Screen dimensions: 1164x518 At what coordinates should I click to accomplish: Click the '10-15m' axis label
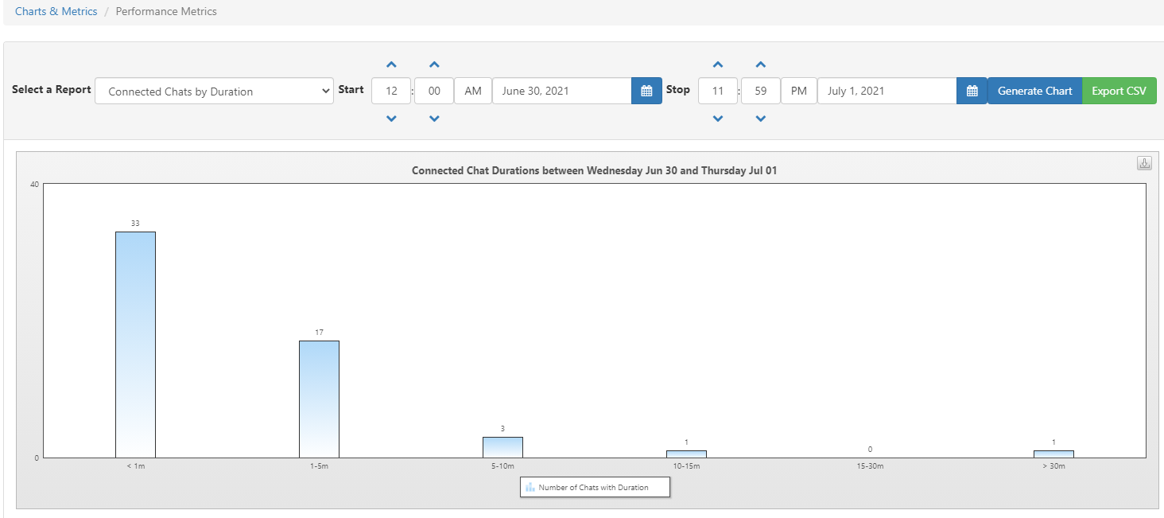coord(686,465)
